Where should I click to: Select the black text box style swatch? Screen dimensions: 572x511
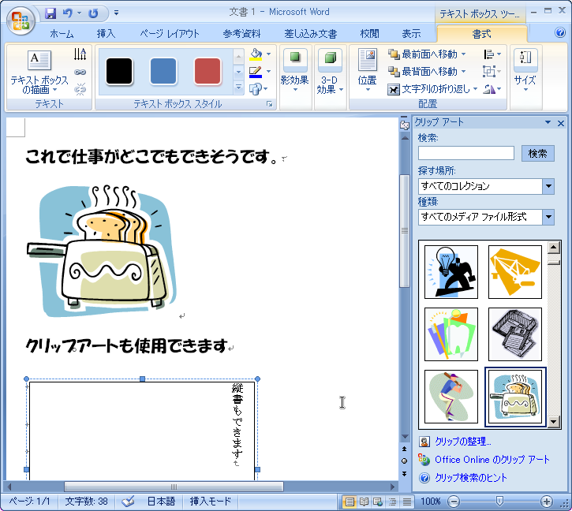(119, 71)
